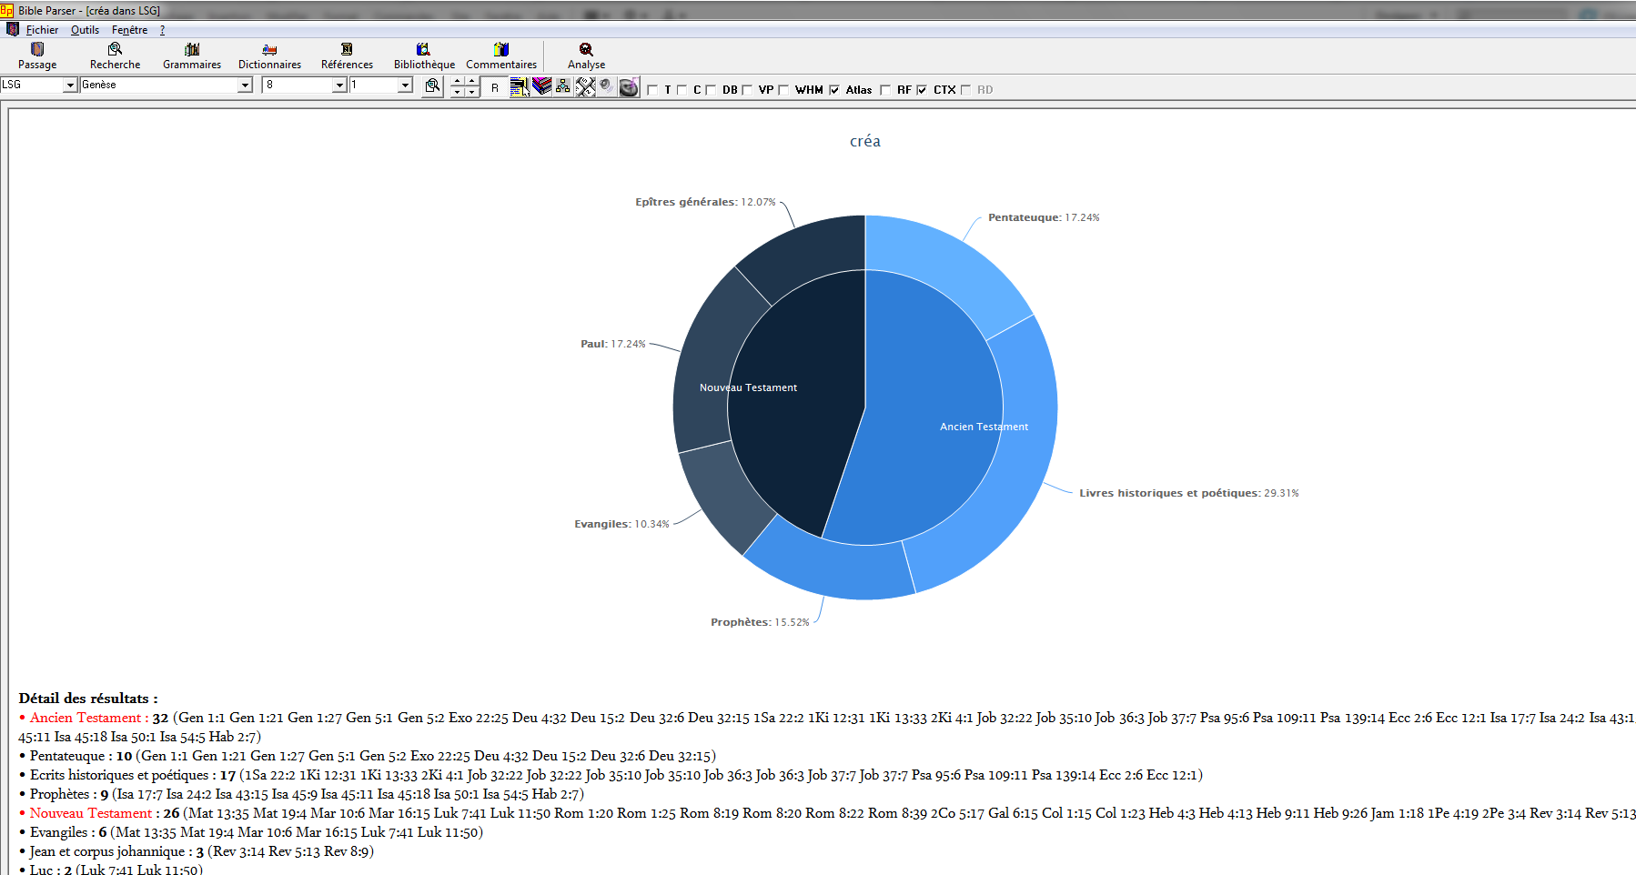The image size is (1636, 875).
Task: Click 'Rev 8:9' in Jean et corpus johannique row
Action: (x=346, y=851)
